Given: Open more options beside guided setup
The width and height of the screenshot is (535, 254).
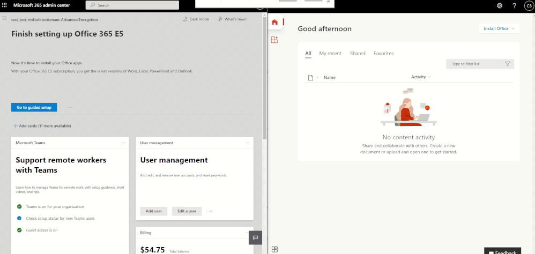Looking at the screenshot, I should (70, 107).
